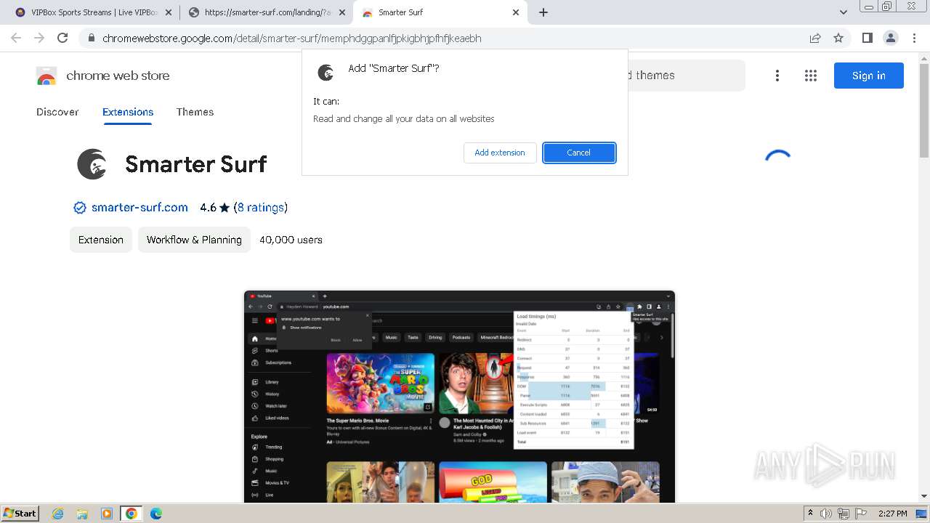The width and height of the screenshot is (930, 523).
Task: Click the 40,000 users text
Action: click(x=291, y=240)
